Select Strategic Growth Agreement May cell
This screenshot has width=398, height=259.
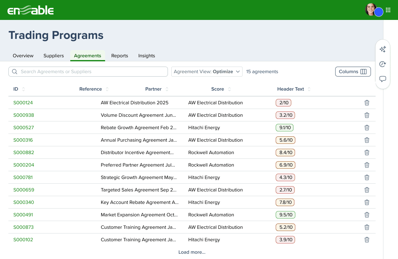pos(139,177)
